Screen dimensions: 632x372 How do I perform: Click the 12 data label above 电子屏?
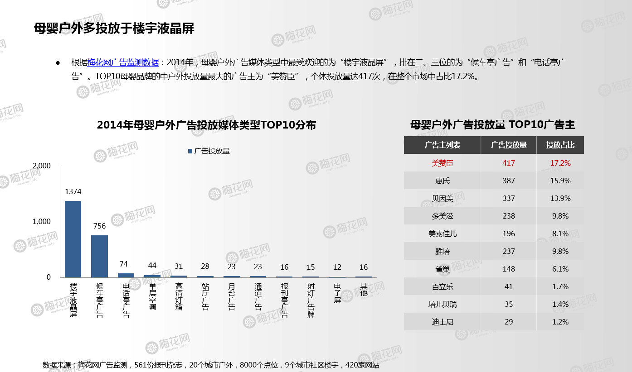(337, 267)
